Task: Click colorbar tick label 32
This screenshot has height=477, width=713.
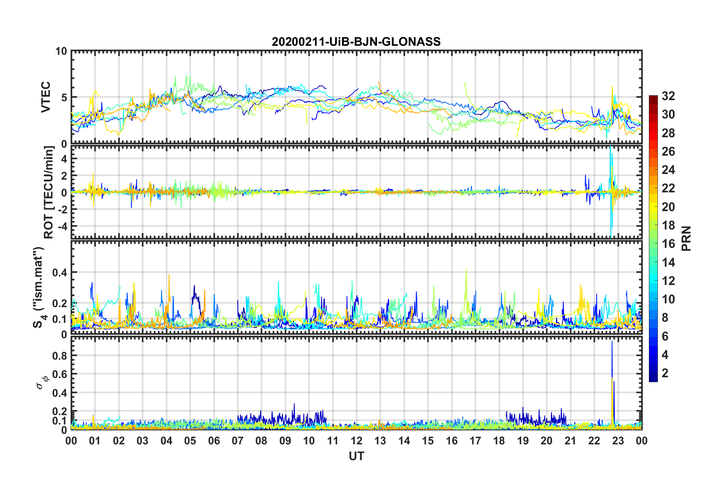Action: 668,96
